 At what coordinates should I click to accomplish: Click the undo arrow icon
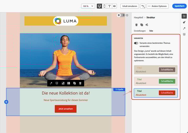pos(143,6)
